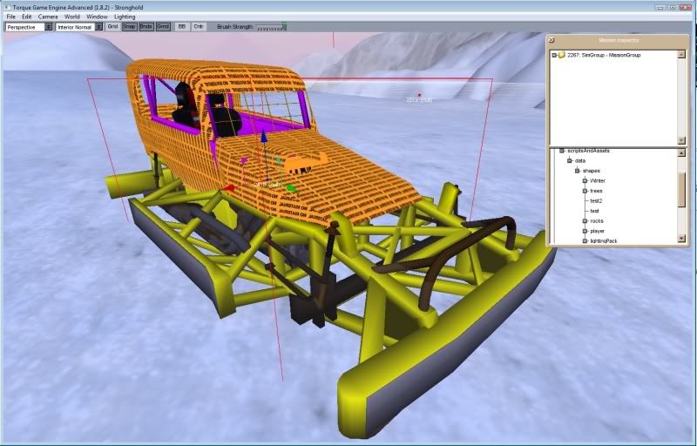This screenshot has height=446, width=697.
Task: Expand the SimGroup MissionGroup node
Action: pyautogui.click(x=554, y=55)
